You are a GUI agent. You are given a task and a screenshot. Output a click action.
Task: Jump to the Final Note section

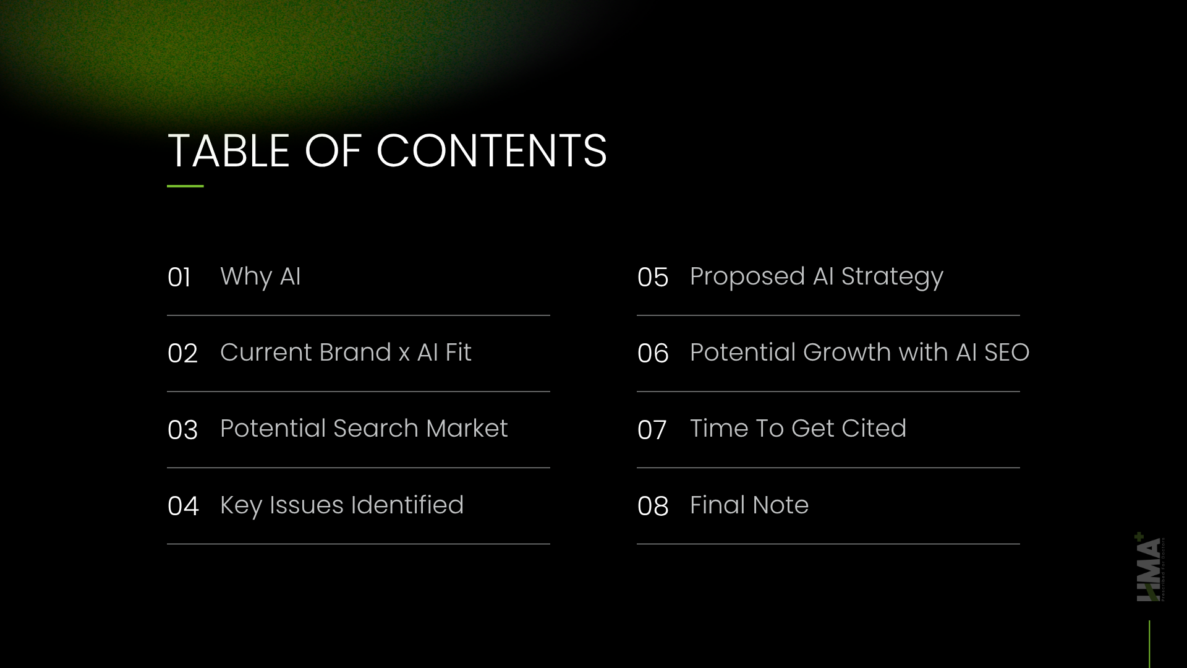tap(749, 505)
